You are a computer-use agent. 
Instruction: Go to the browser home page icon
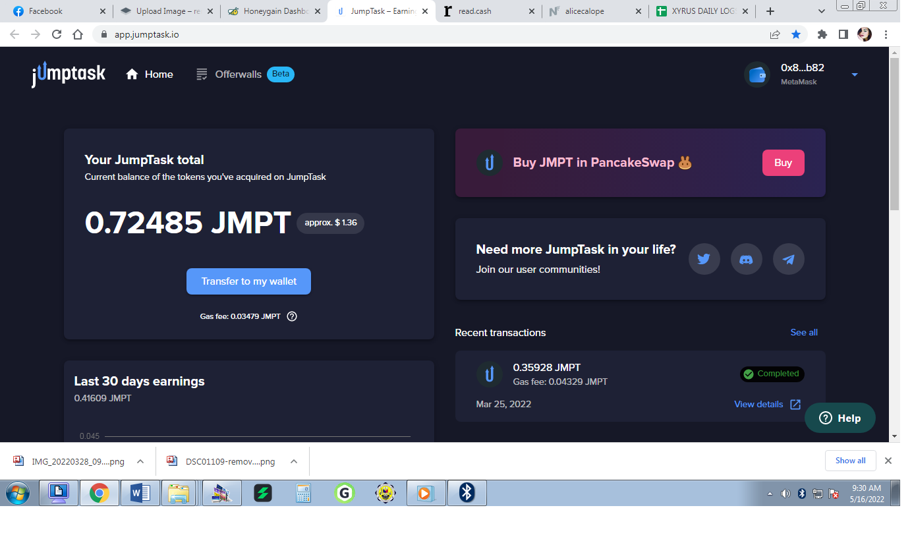coord(78,34)
